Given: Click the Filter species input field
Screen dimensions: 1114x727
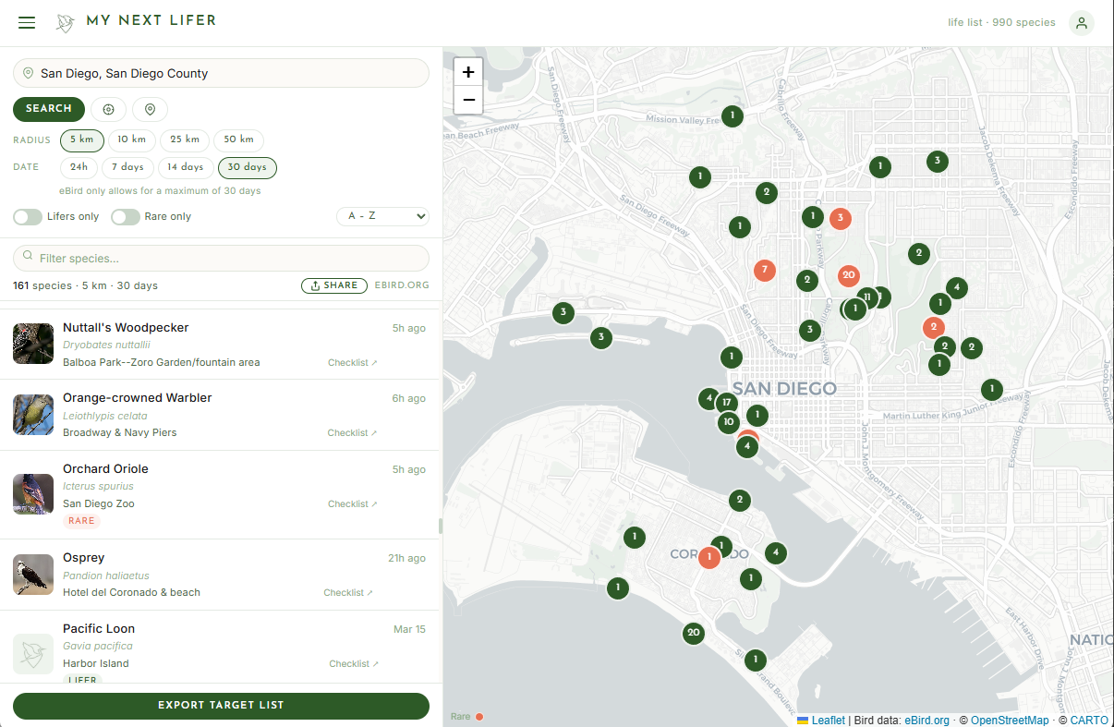Looking at the screenshot, I should click(x=221, y=258).
